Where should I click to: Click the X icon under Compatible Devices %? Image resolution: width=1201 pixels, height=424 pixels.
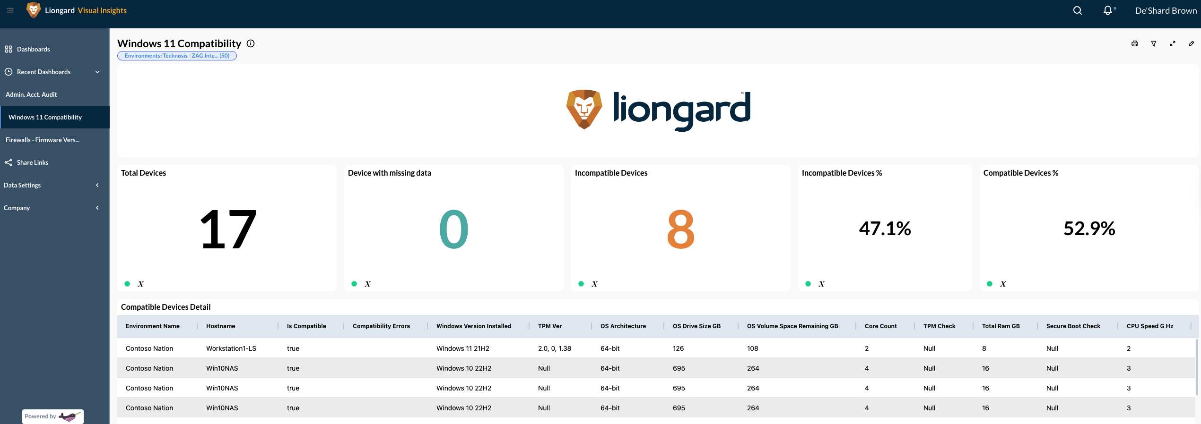[1003, 284]
